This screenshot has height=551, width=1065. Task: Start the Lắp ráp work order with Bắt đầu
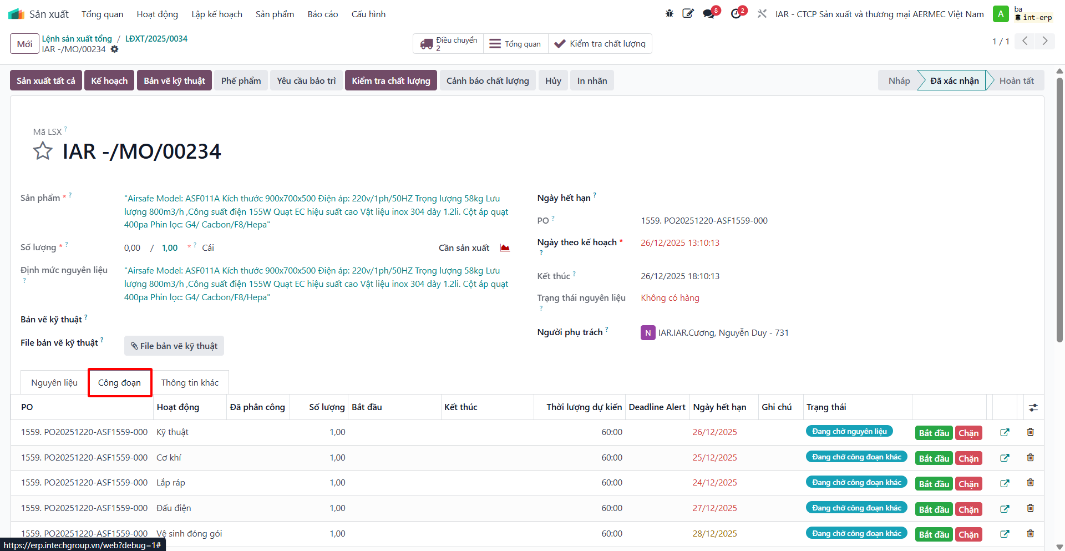tap(934, 484)
